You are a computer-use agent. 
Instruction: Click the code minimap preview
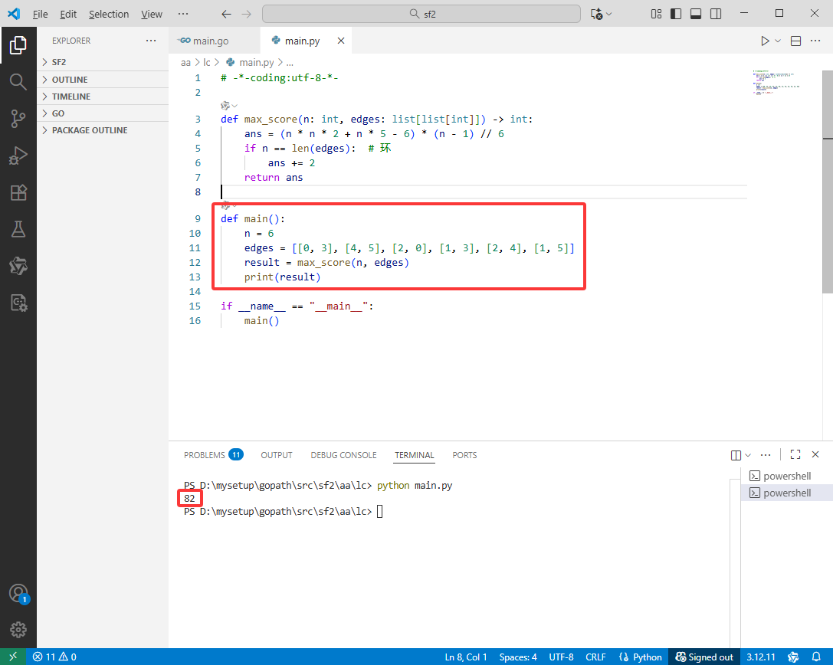777,82
